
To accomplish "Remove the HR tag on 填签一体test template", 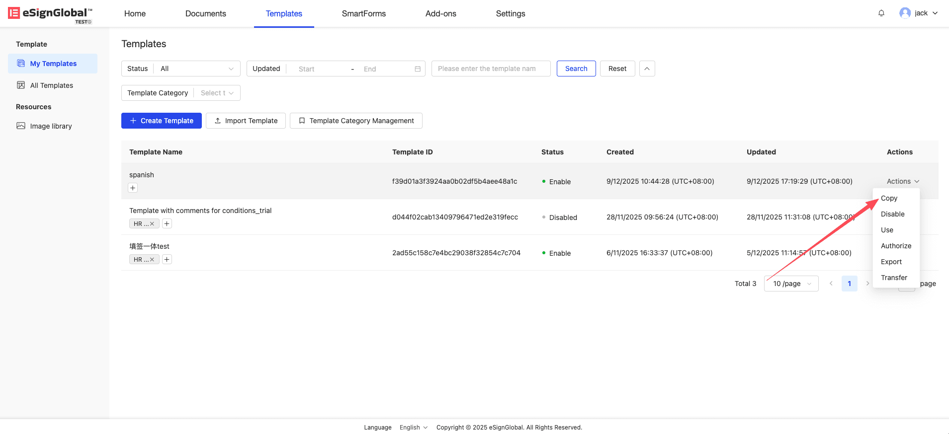I will (152, 260).
